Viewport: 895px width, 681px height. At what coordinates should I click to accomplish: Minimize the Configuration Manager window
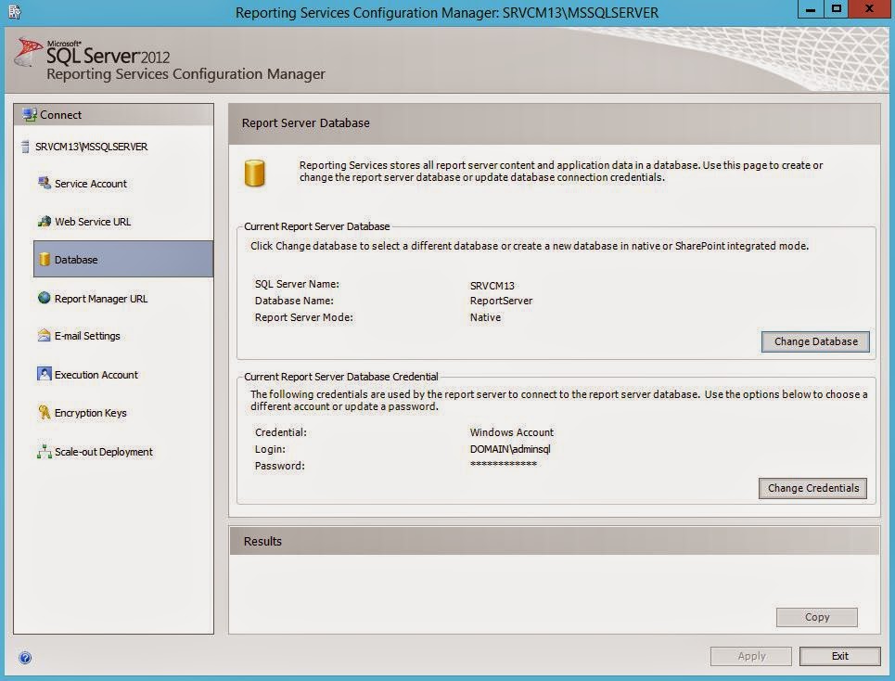[811, 8]
